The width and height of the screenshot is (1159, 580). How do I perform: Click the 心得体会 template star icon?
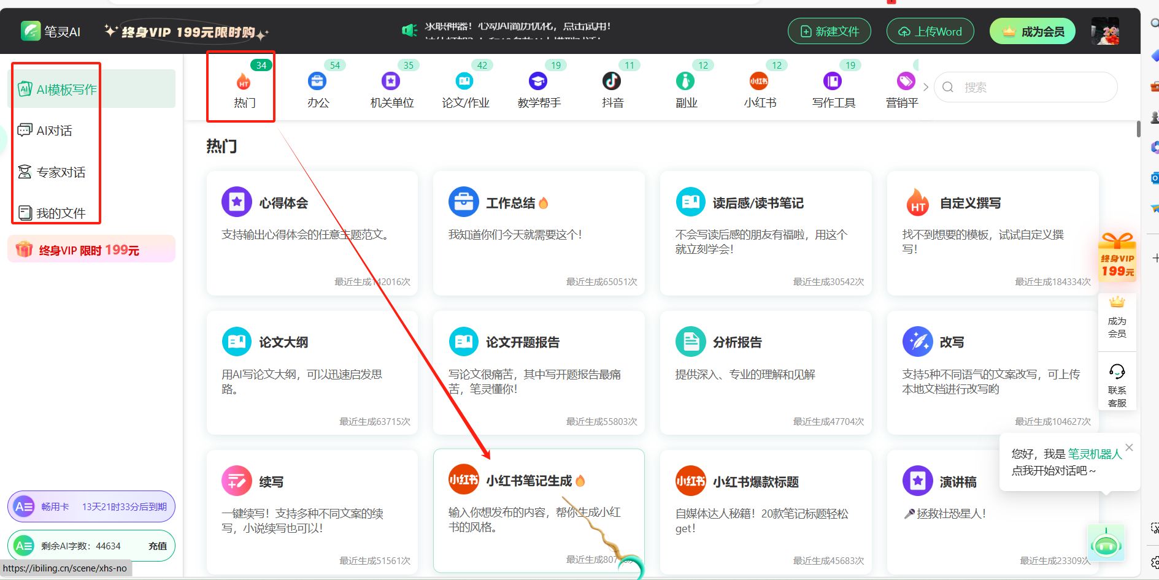pyautogui.click(x=237, y=202)
